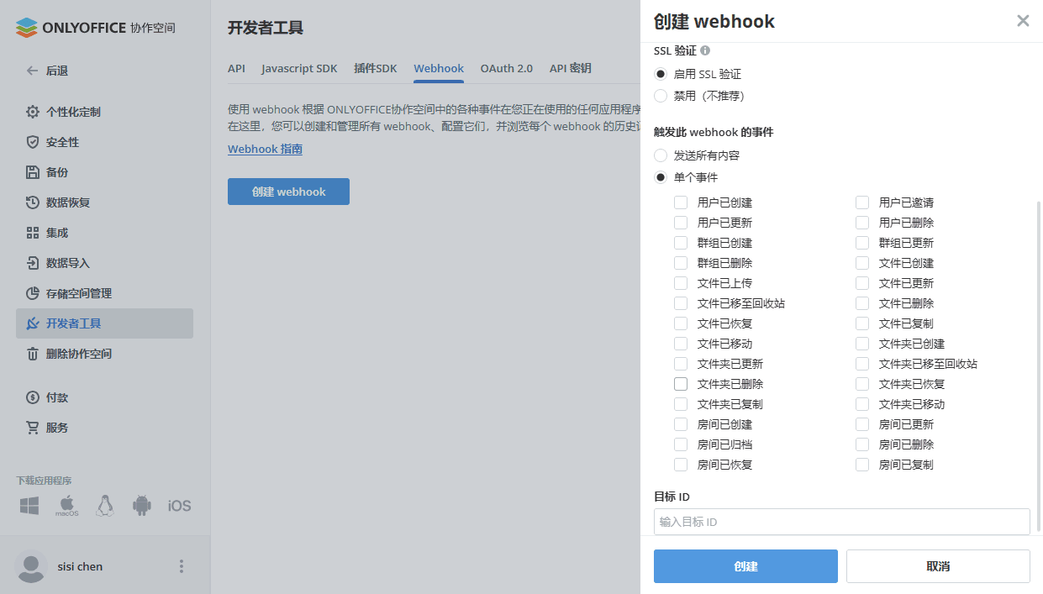This screenshot has width=1043, height=594.
Task: Tick the 文件夹已恢复 checkbox
Action: click(x=862, y=384)
